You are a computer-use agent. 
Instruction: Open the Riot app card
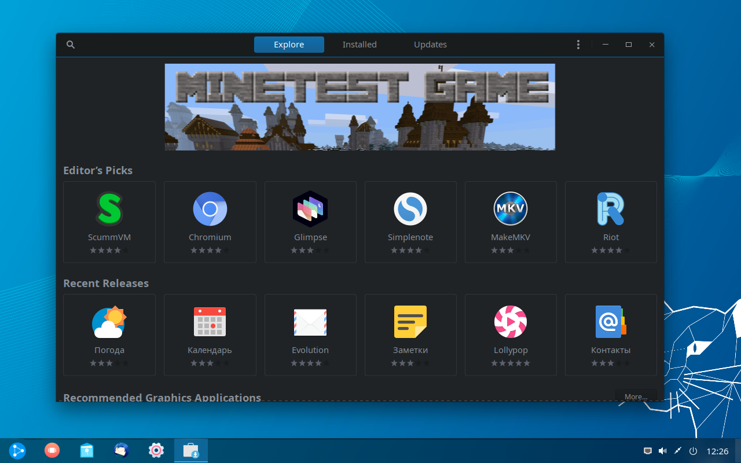[x=611, y=222]
